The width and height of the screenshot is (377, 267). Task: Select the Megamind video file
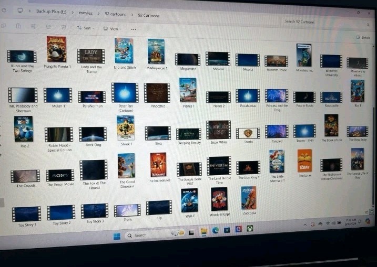click(x=188, y=59)
